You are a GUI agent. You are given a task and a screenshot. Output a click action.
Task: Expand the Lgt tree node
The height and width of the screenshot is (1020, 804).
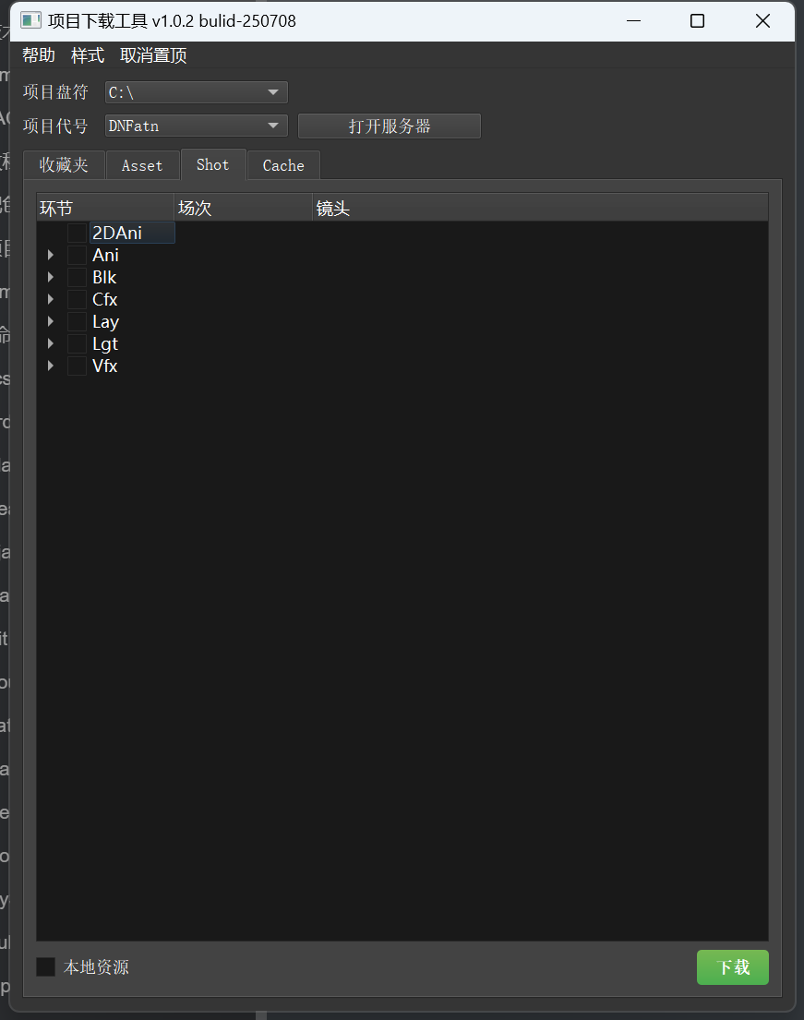click(50, 343)
